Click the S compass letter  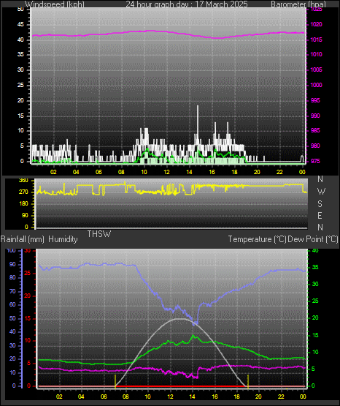pyautogui.click(x=320, y=204)
